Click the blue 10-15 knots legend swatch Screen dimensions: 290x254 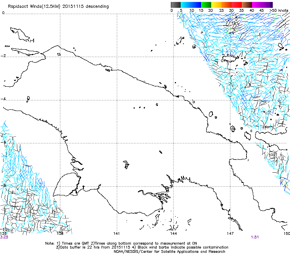pyautogui.click(x=196, y=5)
